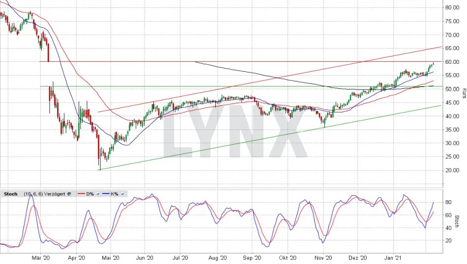Click the (10, 6, 6) Verzögert parameters
This screenshot has height=264, width=467.
coord(44,194)
